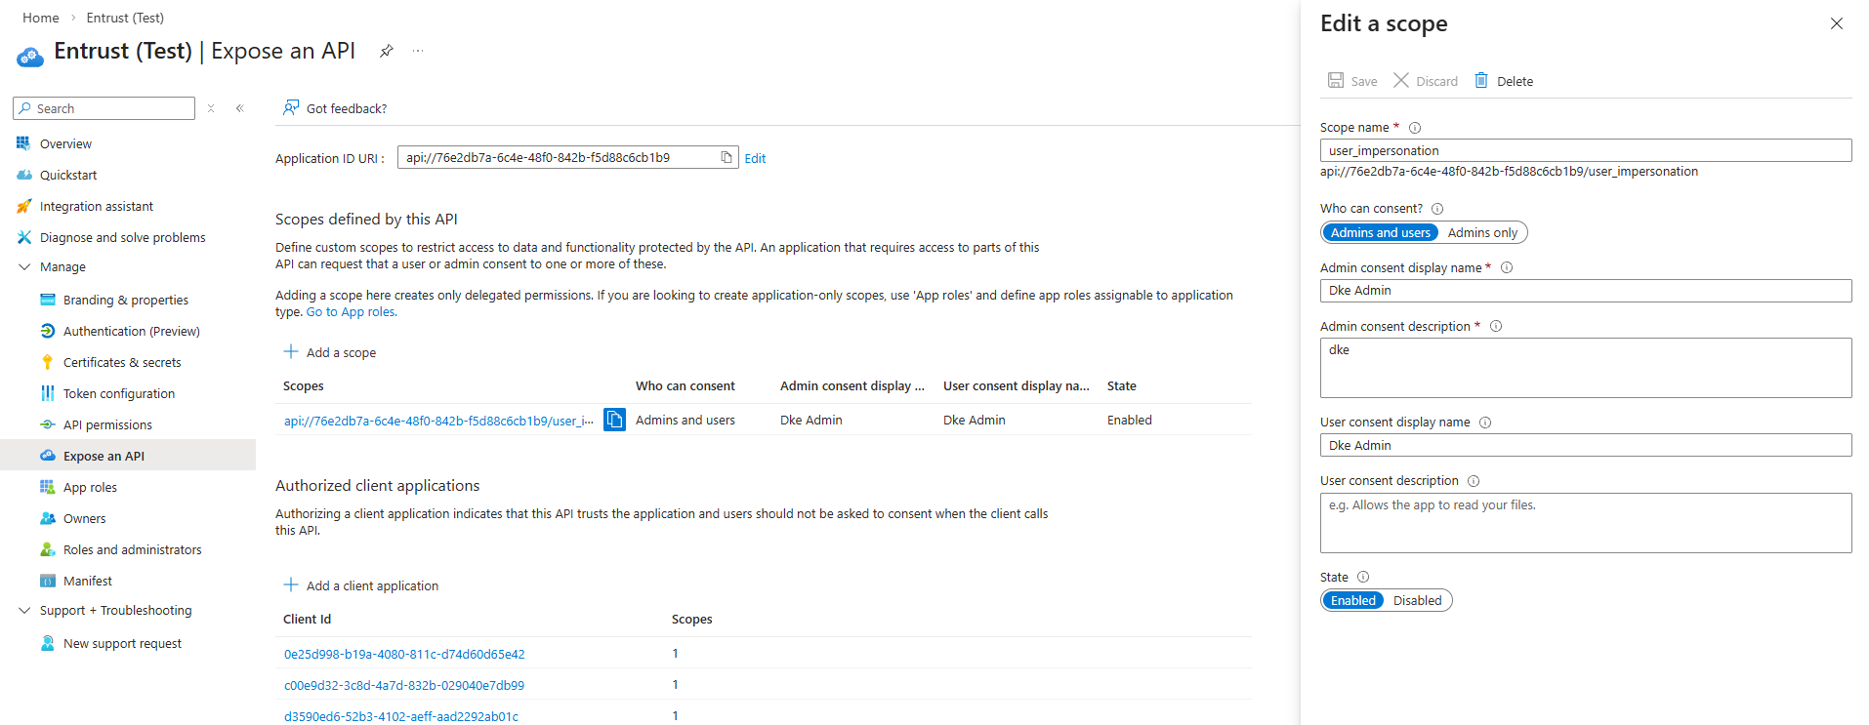Viewport: 1869px width, 725px height.
Task: Collapse Support + Troubleshooting section
Action: click(25, 610)
